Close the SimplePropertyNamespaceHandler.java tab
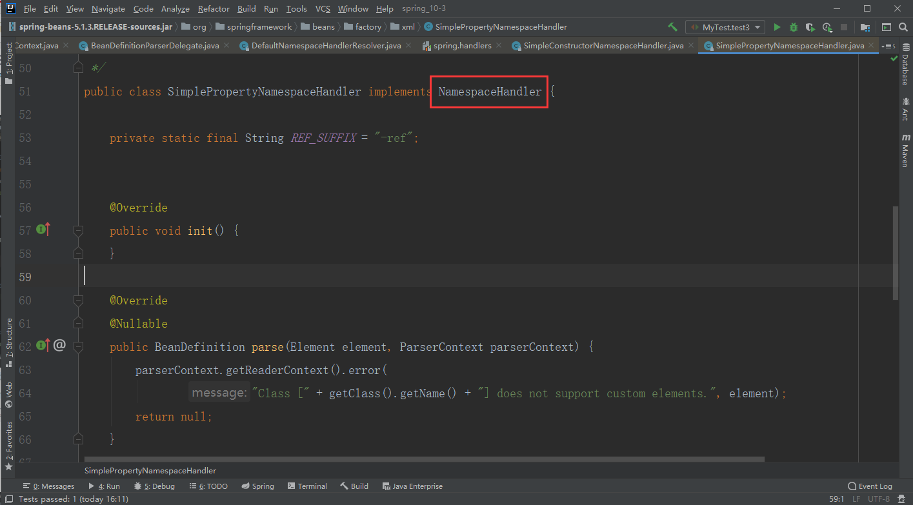The image size is (913, 505). [x=872, y=46]
